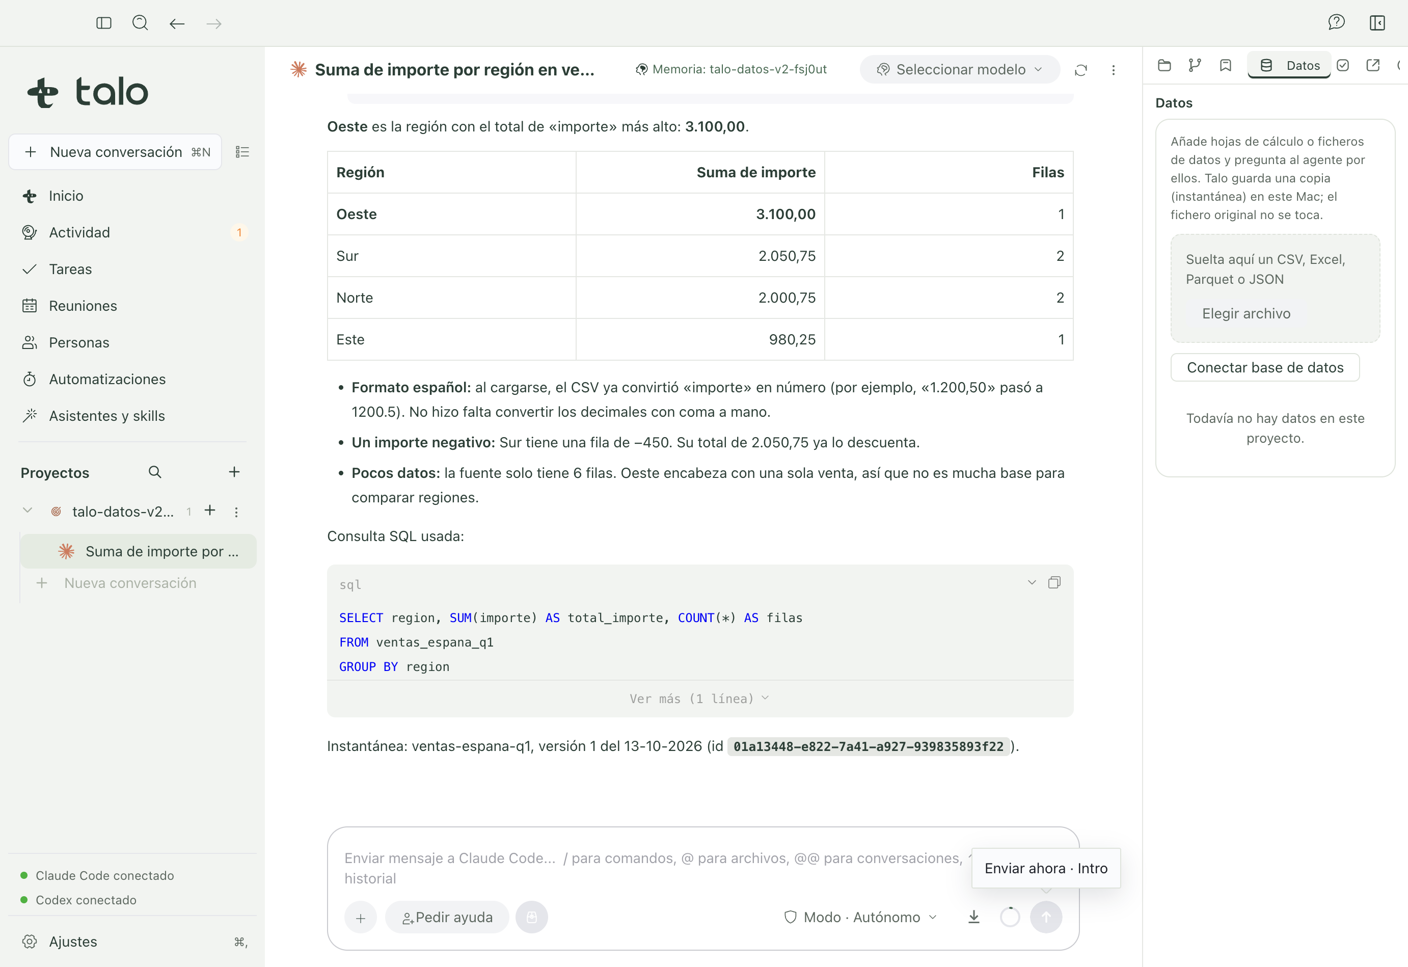Screen dimensions: 1408x967
Task: Open the Modo · Autónomo dropdown
Action: pos(860,917)
